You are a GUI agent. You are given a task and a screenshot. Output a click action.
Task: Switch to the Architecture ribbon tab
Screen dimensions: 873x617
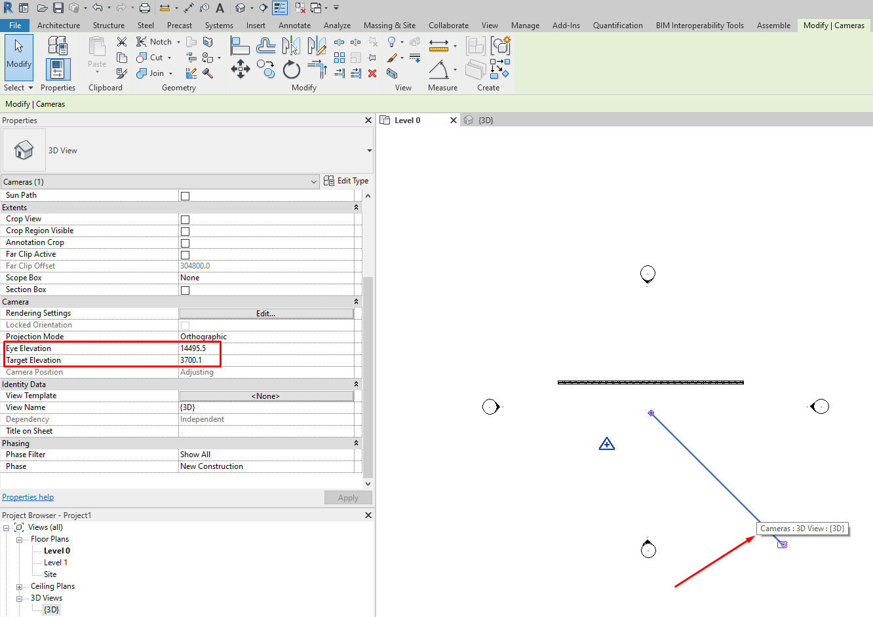tap(58, 26)
